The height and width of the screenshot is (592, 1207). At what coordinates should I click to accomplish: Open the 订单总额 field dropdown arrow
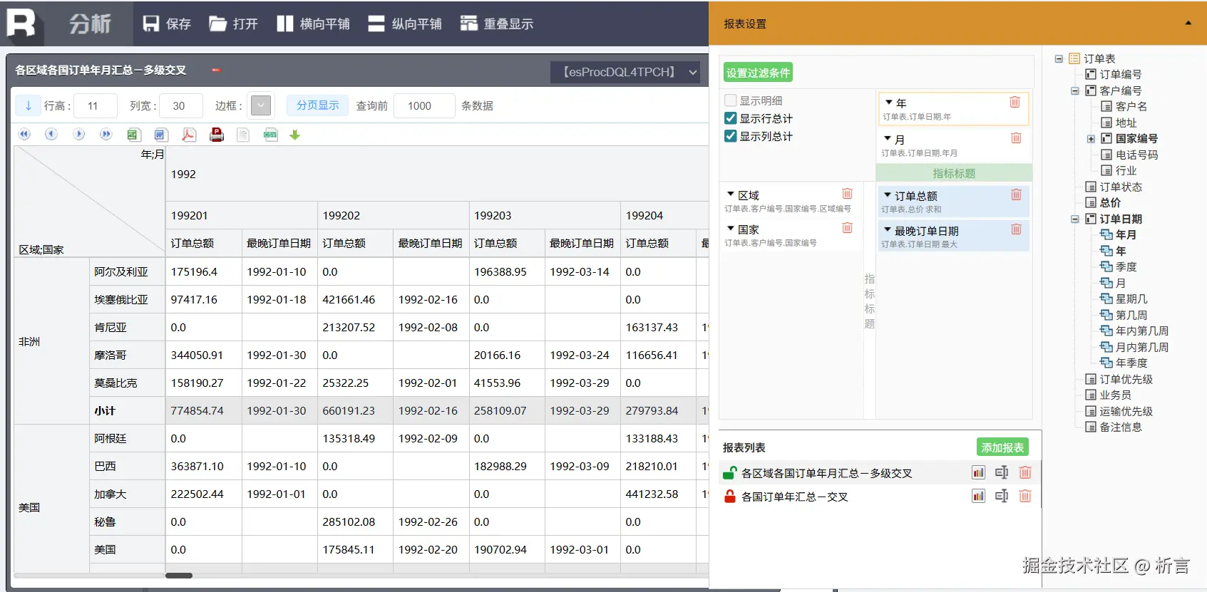pyautogui.click(x=888, y=194)
